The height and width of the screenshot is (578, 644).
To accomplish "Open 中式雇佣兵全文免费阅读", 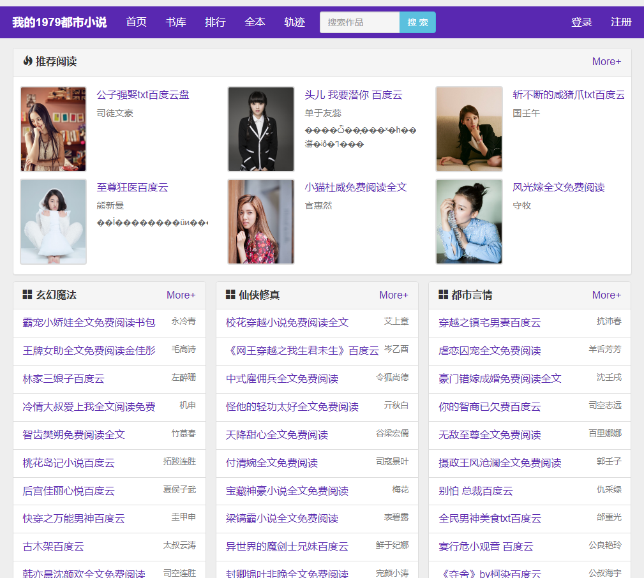I will click(x=282, y=378).
